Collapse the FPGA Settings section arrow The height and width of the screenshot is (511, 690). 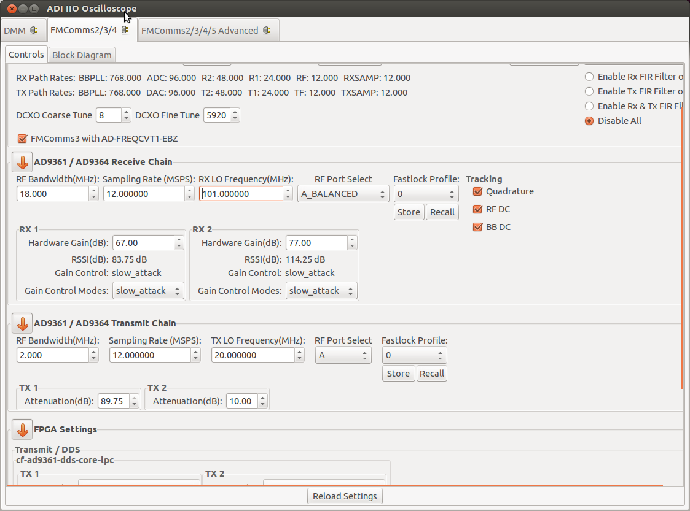22,429
